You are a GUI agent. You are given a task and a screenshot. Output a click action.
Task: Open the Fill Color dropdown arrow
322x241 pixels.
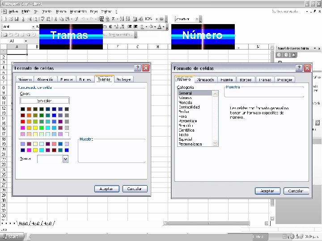155,27
